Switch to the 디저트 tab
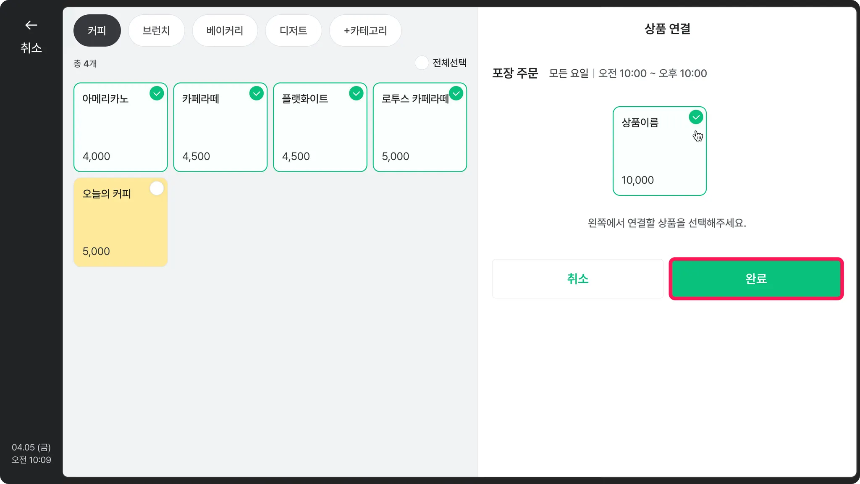This screenshot has width=860, height=484. point(293,31)
